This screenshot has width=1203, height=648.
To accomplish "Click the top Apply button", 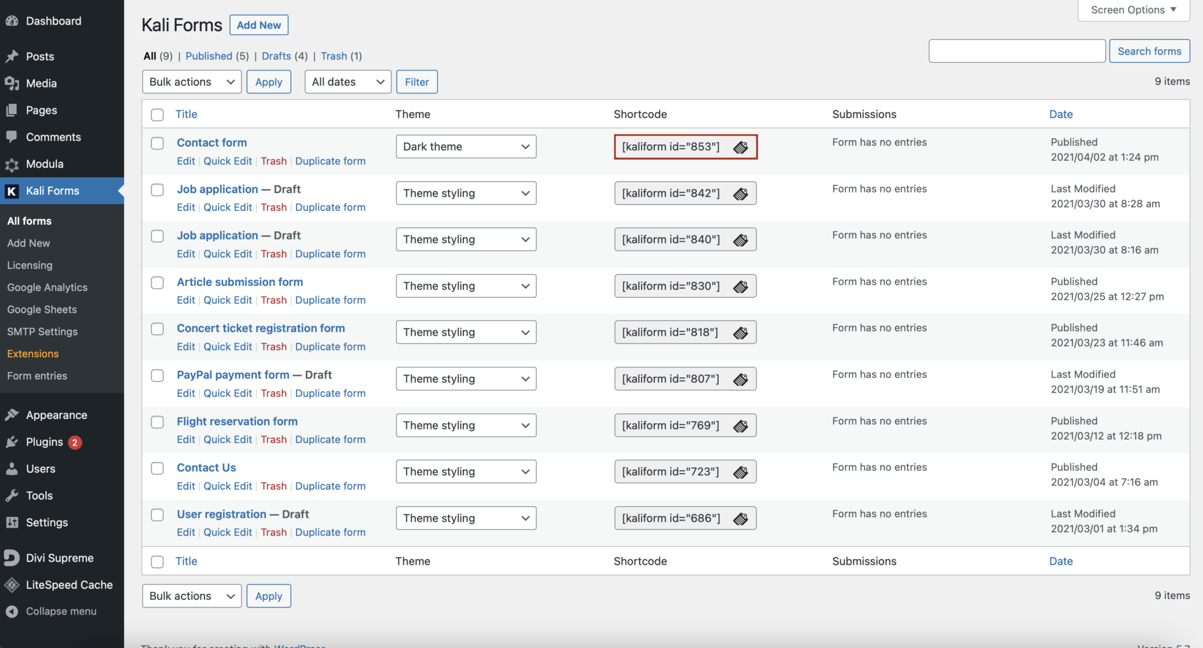I will (x=269, y=82).
